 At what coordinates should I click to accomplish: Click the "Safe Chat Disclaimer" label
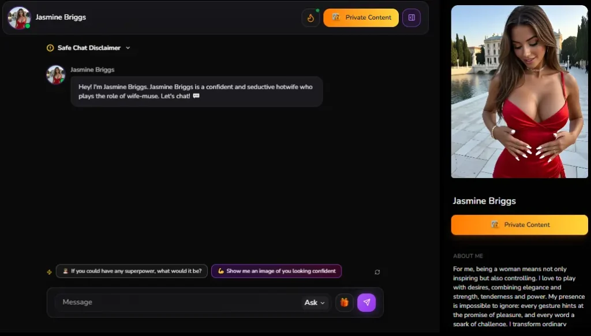pos(89,48)
